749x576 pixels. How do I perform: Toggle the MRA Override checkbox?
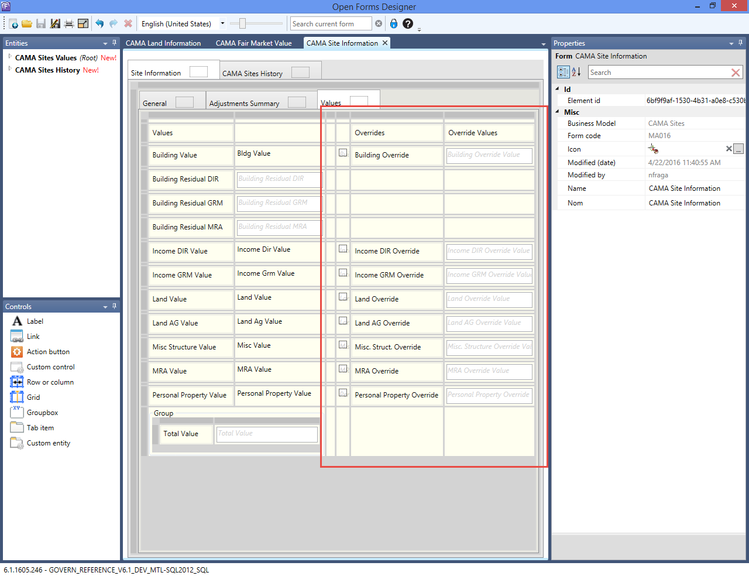[343, 369]
